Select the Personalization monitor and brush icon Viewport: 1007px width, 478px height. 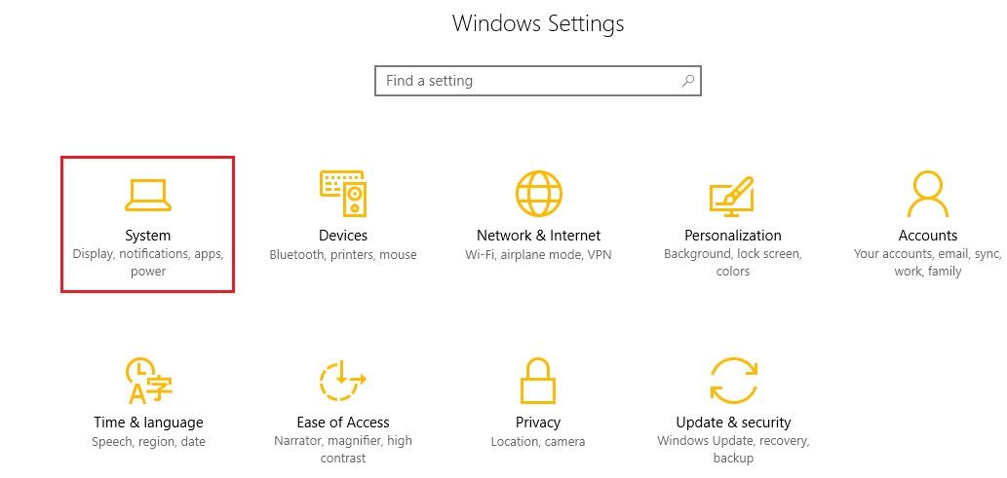coord(732,196)
